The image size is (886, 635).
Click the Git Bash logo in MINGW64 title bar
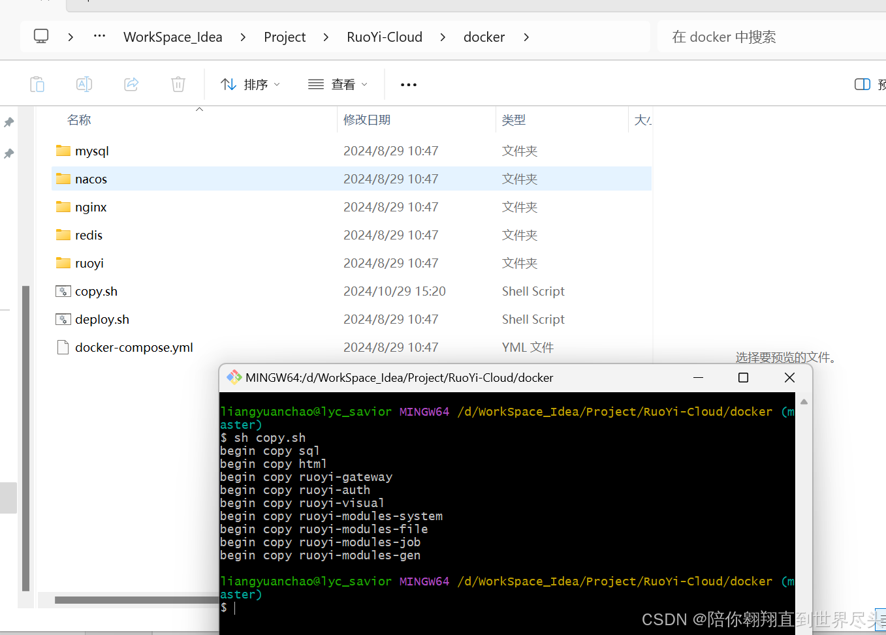tap(234, 377)
